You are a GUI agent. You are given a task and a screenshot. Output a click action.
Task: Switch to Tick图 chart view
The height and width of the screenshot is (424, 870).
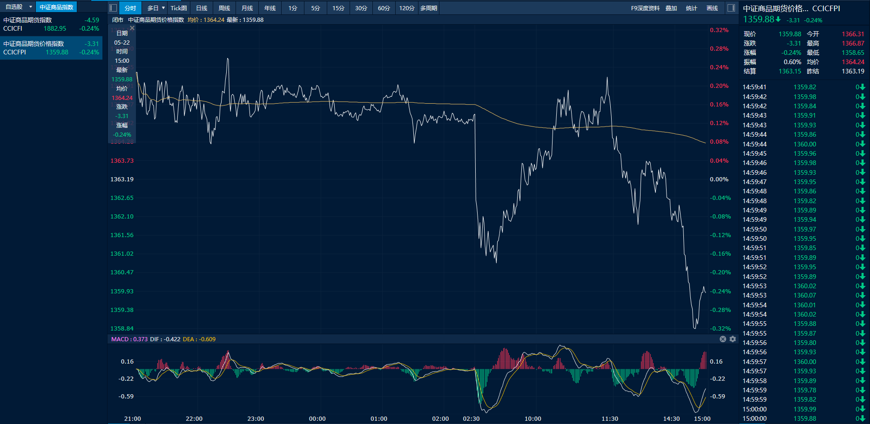pyautogui.click(x=179, y=8)
